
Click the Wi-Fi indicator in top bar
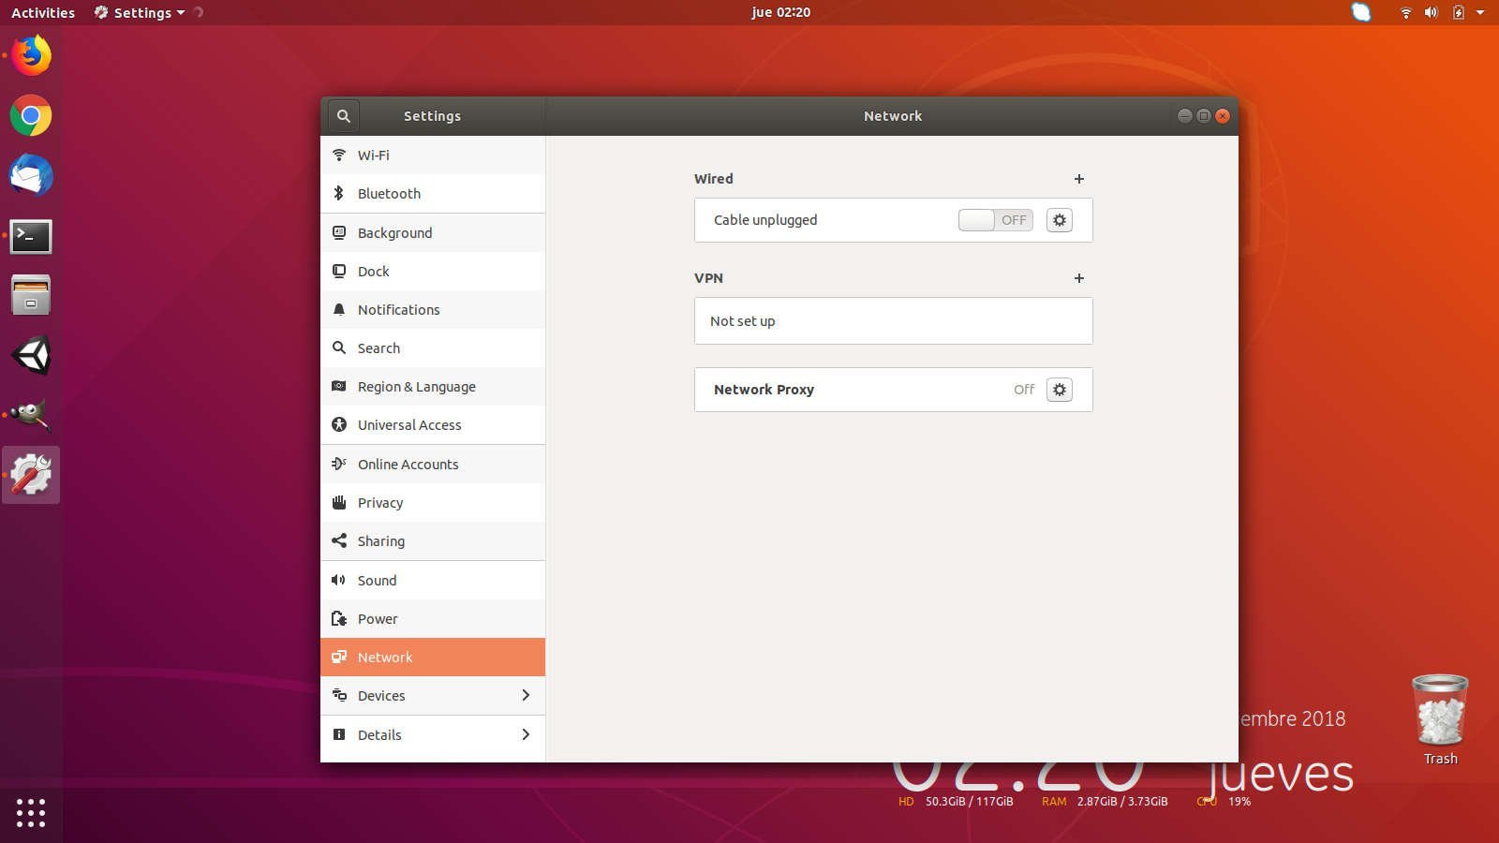click(x=1405, y=12)
